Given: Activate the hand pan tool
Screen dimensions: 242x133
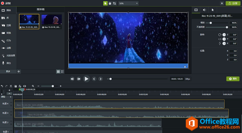Looking at the screenshot, I should coord(110,3).
